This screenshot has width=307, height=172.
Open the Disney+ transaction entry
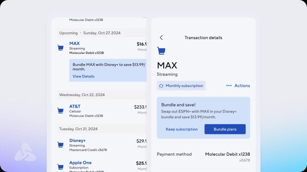(x=102, y=145)
